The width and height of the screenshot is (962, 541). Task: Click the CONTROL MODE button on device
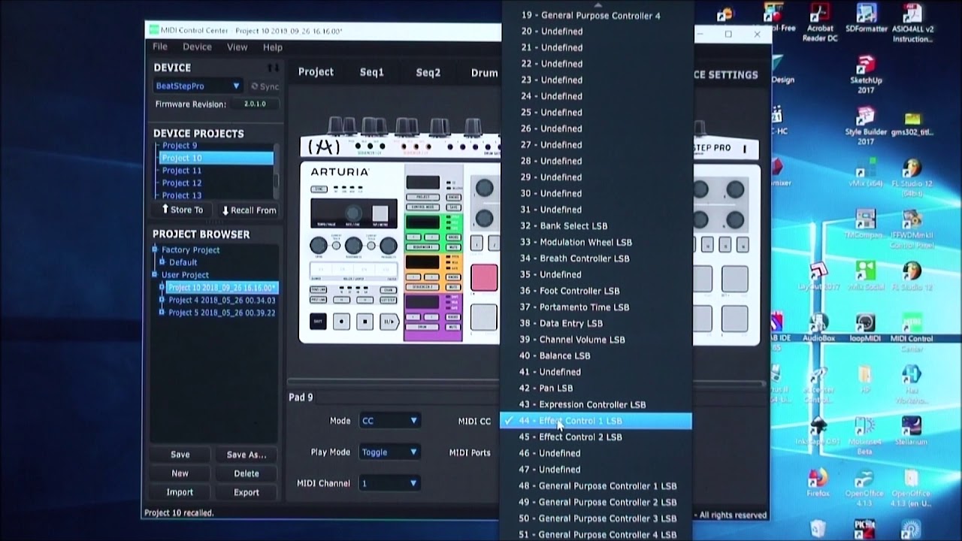pyautogui.click(x=422, y=207)
